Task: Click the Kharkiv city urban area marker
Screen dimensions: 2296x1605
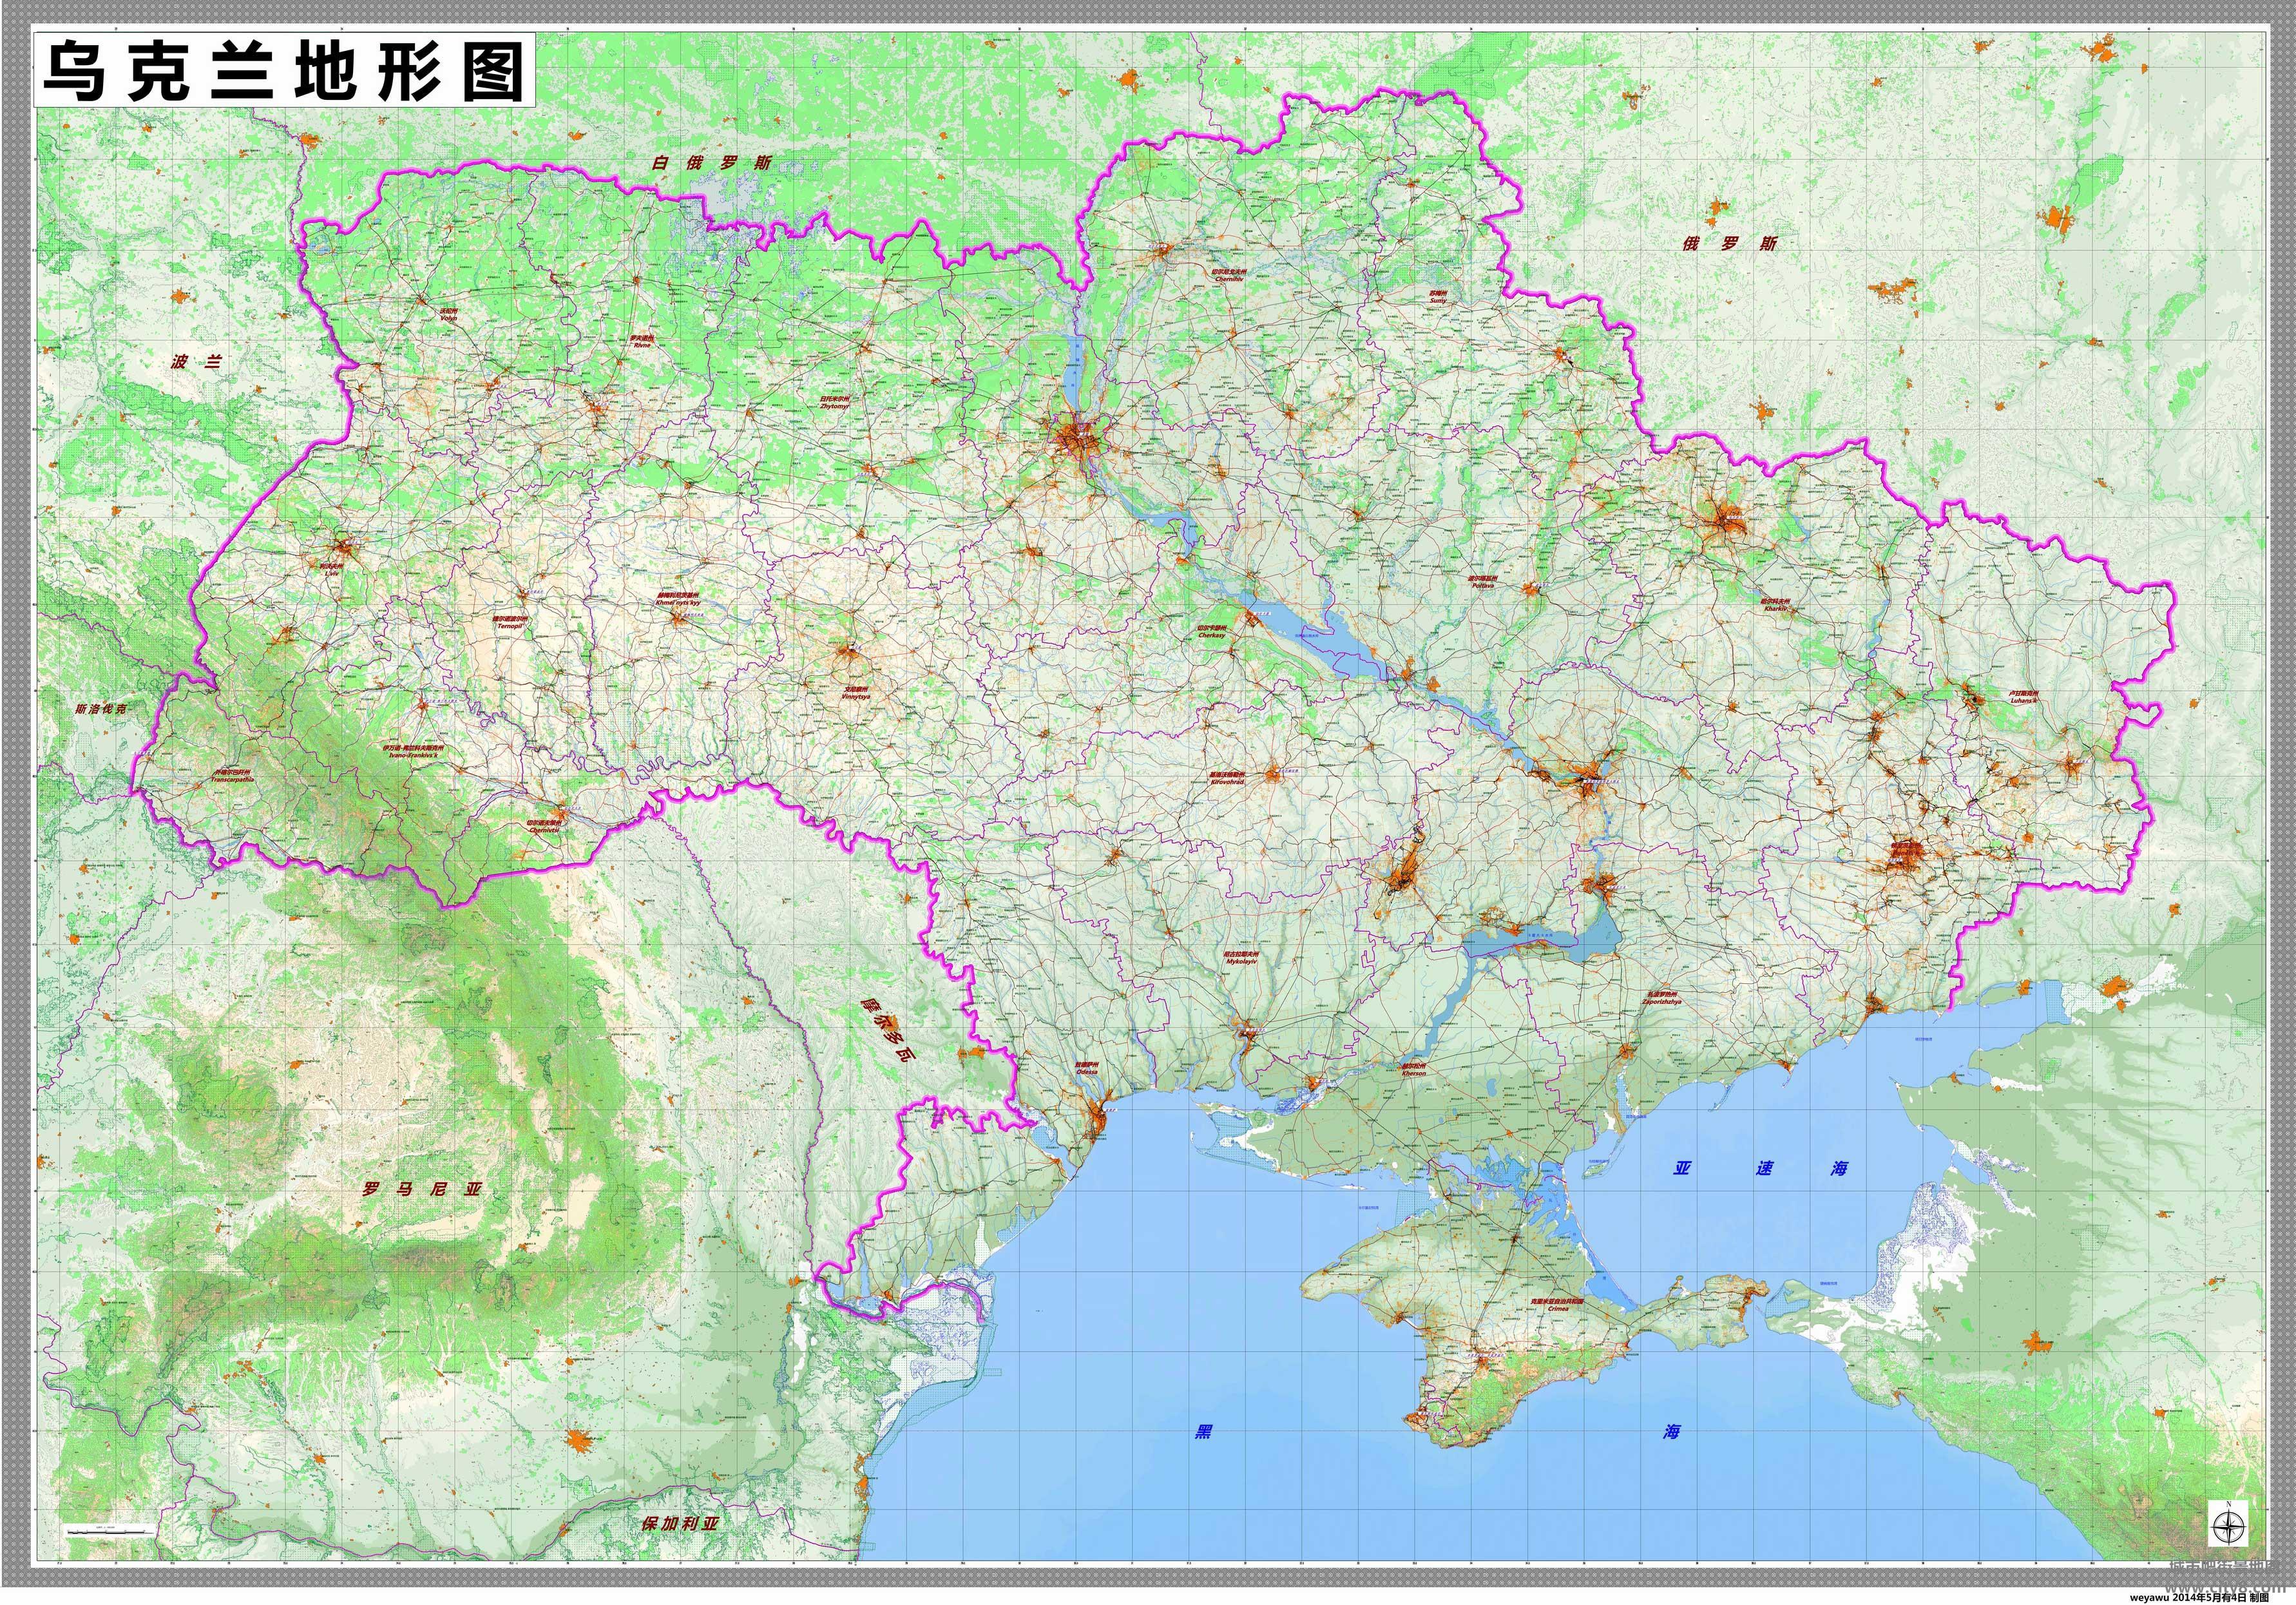Action: coord(1726,521)
